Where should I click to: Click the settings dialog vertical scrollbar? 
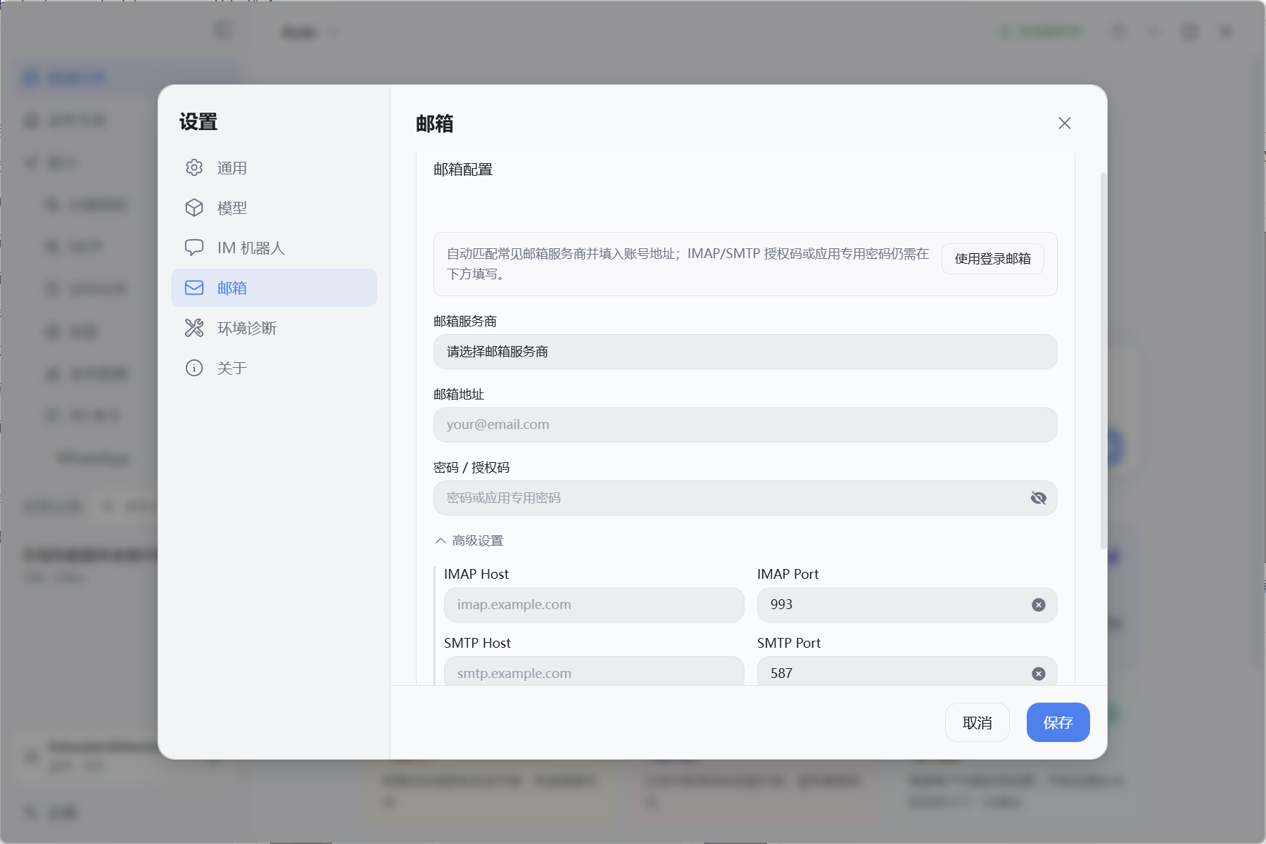pyautogui.click(x=1103, y=360)
